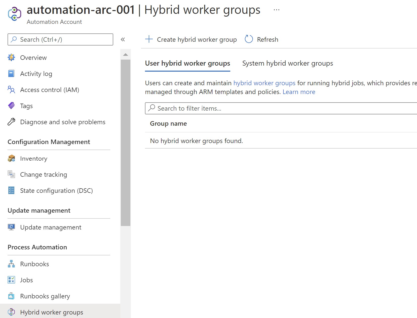Click the filter search magnifier icon
The height and width of the screenshot is (318, 417).
(x=151, y=108)
